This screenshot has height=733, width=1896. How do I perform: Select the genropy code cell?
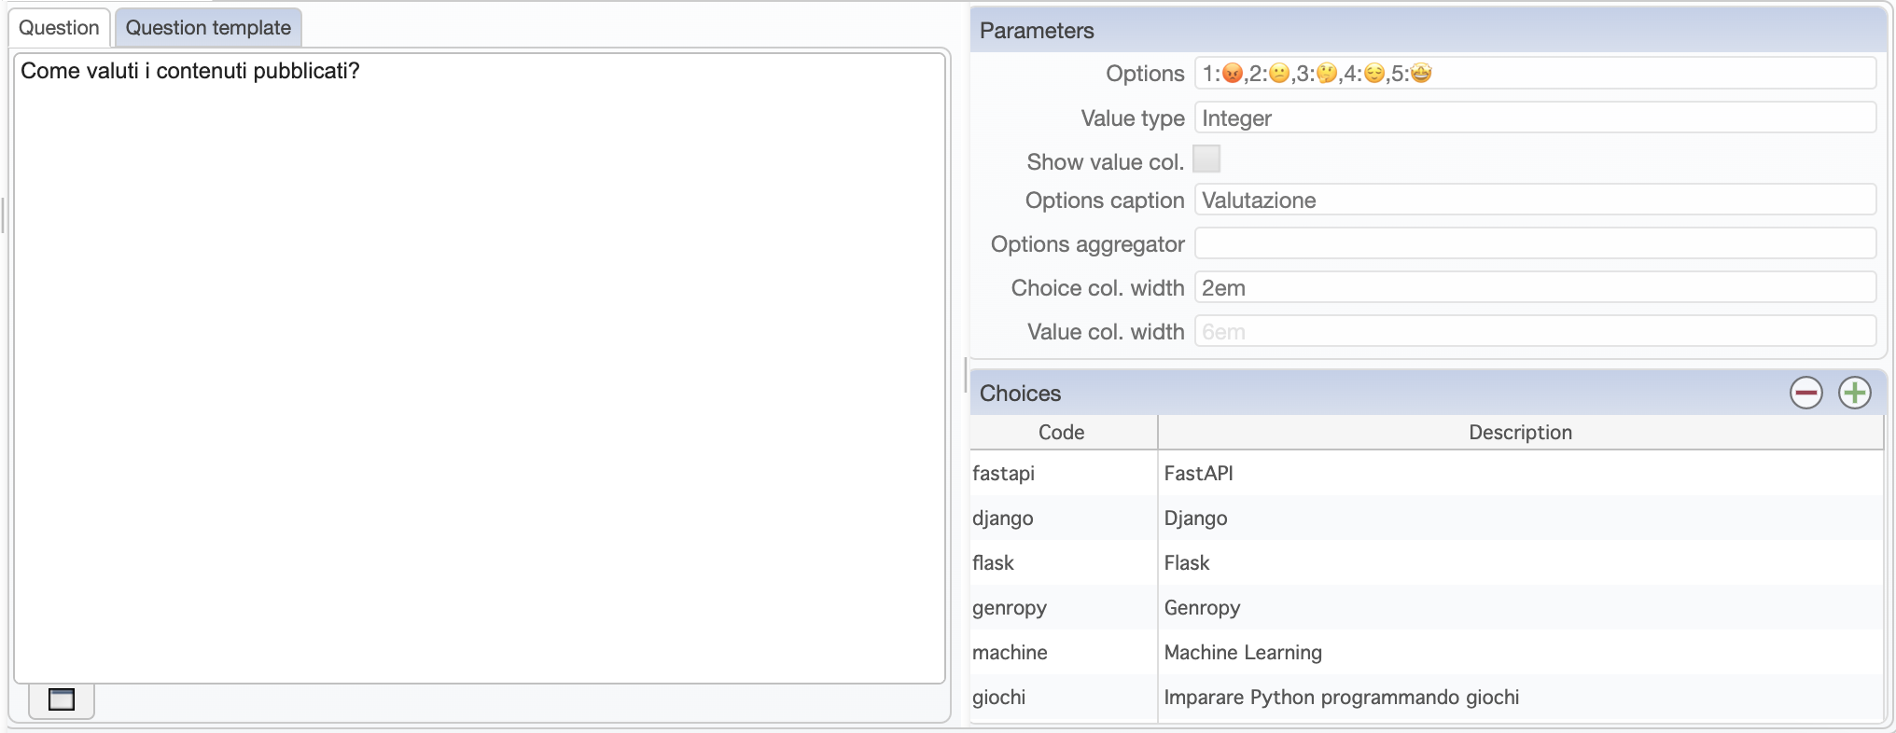[x=1063, y=607]
